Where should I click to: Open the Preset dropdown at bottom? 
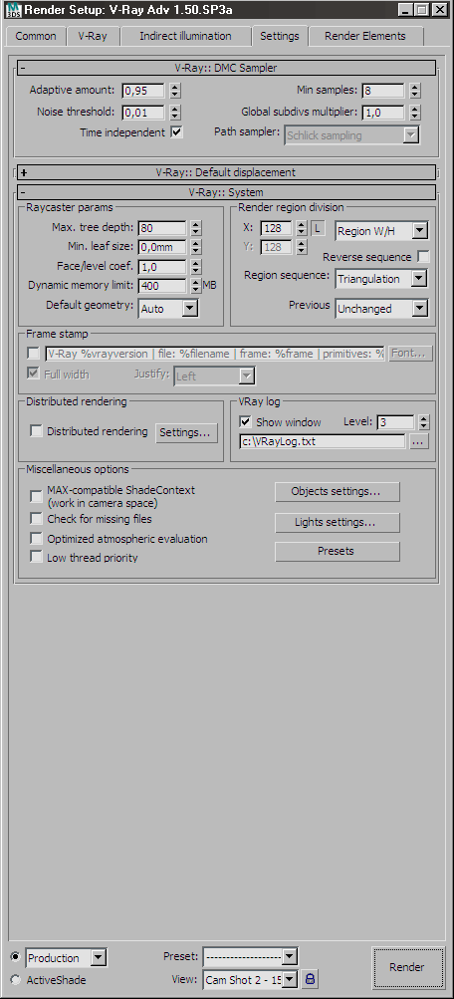click(x=250, y=956)
